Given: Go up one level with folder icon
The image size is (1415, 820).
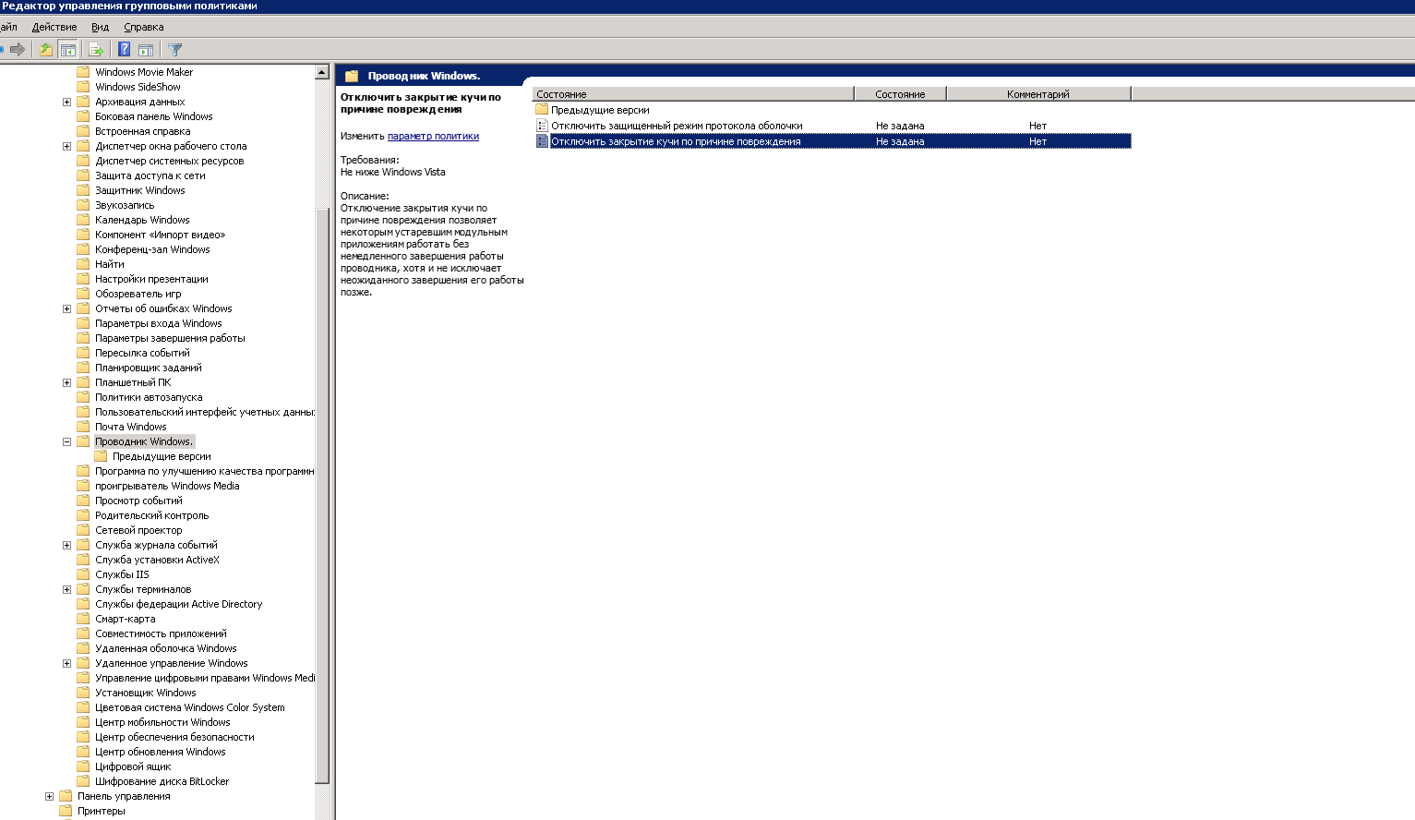Looking at the screenshot, I should pos(45,49).
